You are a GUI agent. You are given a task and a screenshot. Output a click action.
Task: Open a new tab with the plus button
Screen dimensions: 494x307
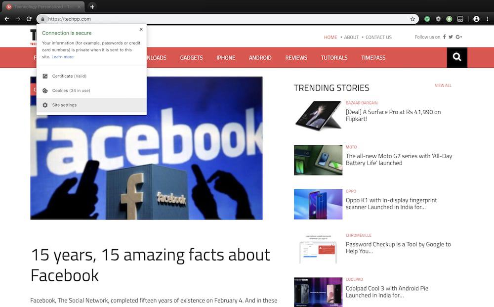point(92,6)
